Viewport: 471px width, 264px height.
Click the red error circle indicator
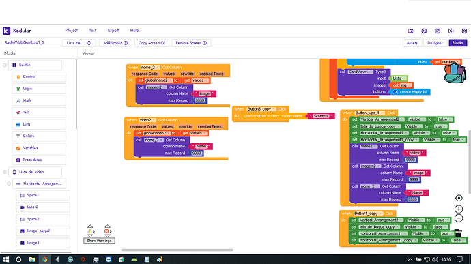click(x=106, y=231)
